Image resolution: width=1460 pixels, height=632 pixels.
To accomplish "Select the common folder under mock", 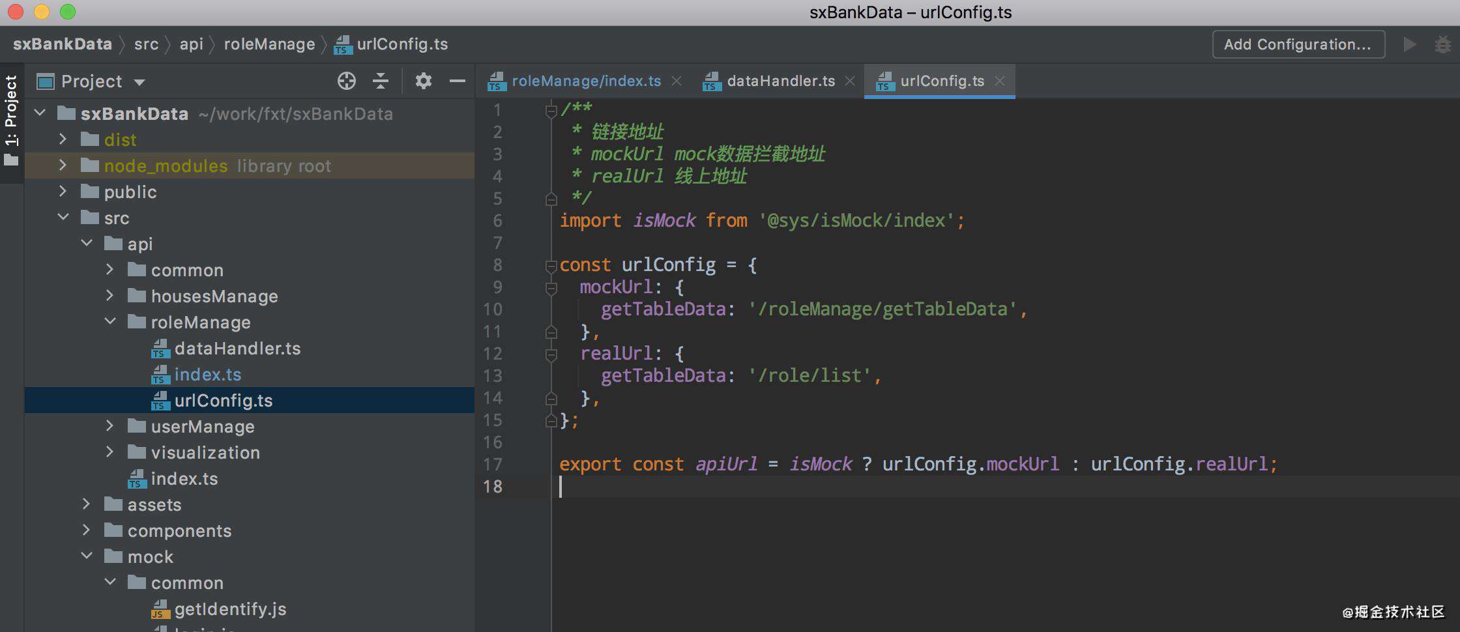I will [x=187, y=583].
